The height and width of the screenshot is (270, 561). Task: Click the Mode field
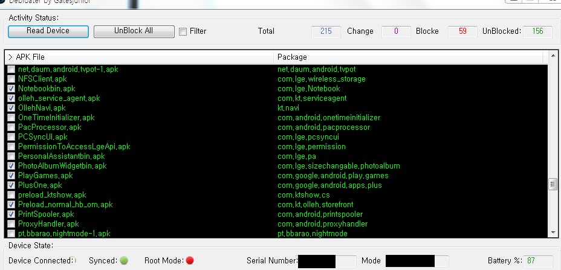pyautogui.click(x=417, y=261)
